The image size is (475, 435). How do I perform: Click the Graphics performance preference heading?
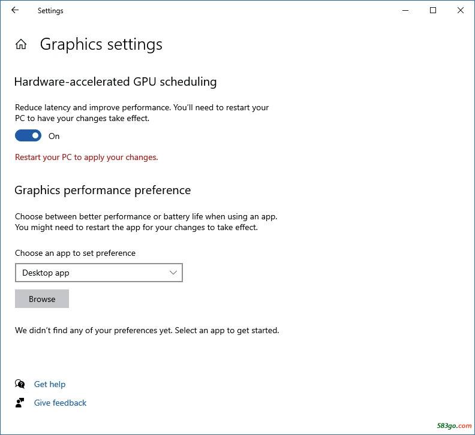pyautogui.click(x=103, y=191)
